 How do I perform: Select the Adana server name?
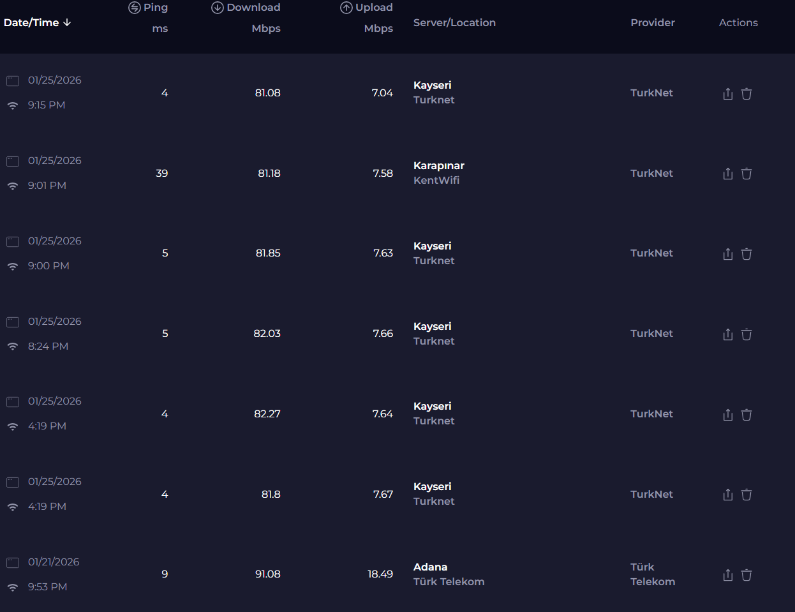pos(430,567)
